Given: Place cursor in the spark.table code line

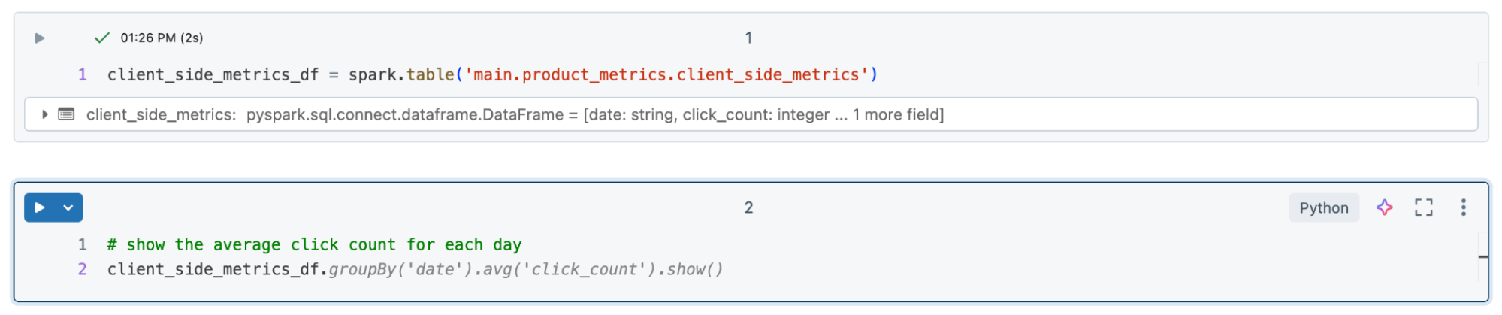Looking at the screenshot, I should (x=492, y=75).
